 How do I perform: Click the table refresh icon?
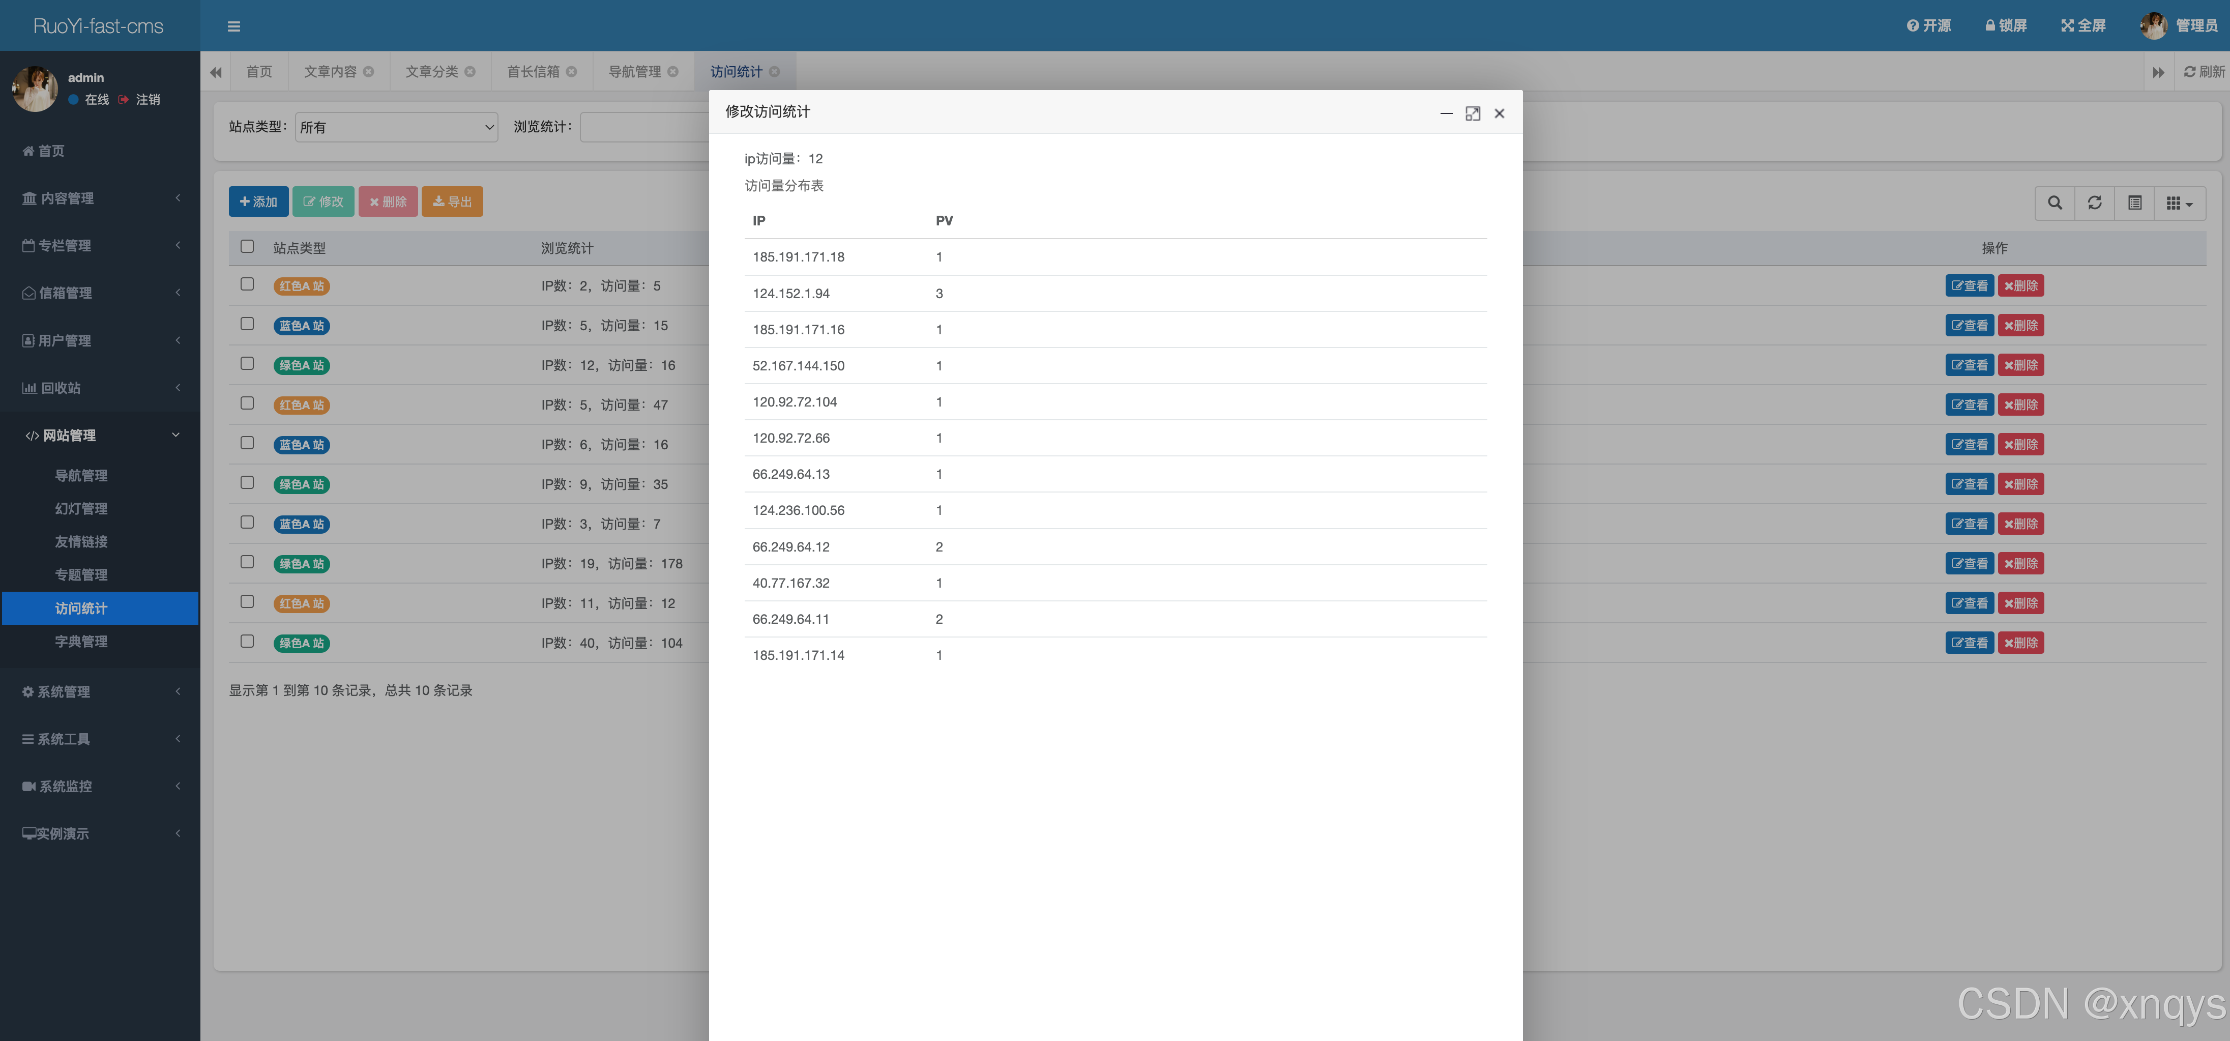2094,203
